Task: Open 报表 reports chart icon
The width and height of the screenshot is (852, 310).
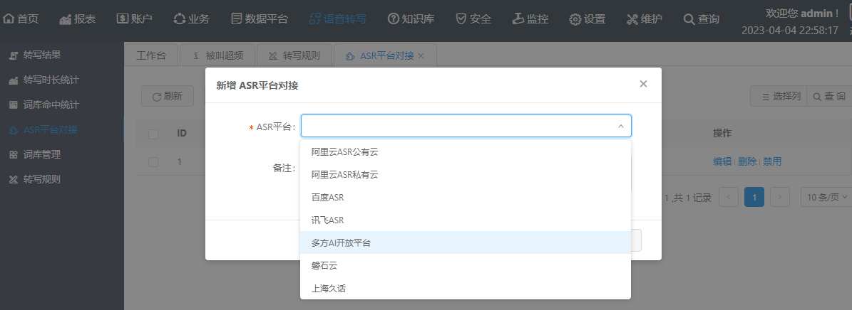Action: (x=65, y=19)
